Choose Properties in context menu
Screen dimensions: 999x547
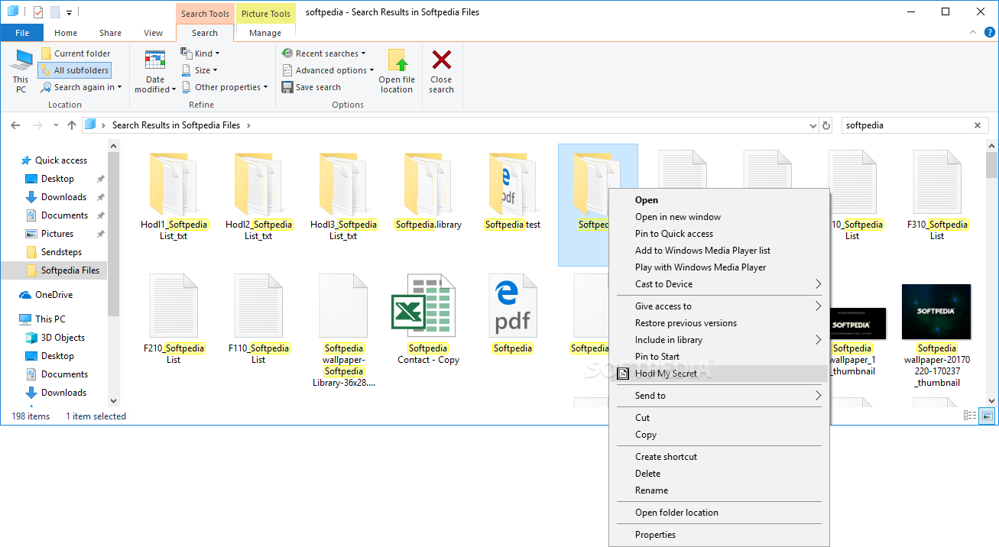[655, 535]
